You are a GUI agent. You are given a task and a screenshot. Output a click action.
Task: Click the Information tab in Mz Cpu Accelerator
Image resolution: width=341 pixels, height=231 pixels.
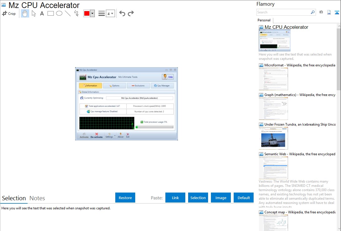[90, 85]
